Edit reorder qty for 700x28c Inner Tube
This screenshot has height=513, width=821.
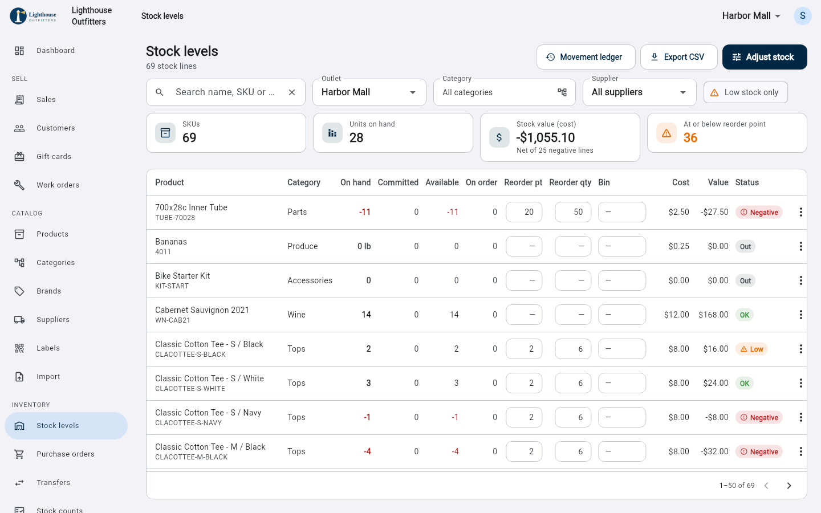[x=573, y=212]
